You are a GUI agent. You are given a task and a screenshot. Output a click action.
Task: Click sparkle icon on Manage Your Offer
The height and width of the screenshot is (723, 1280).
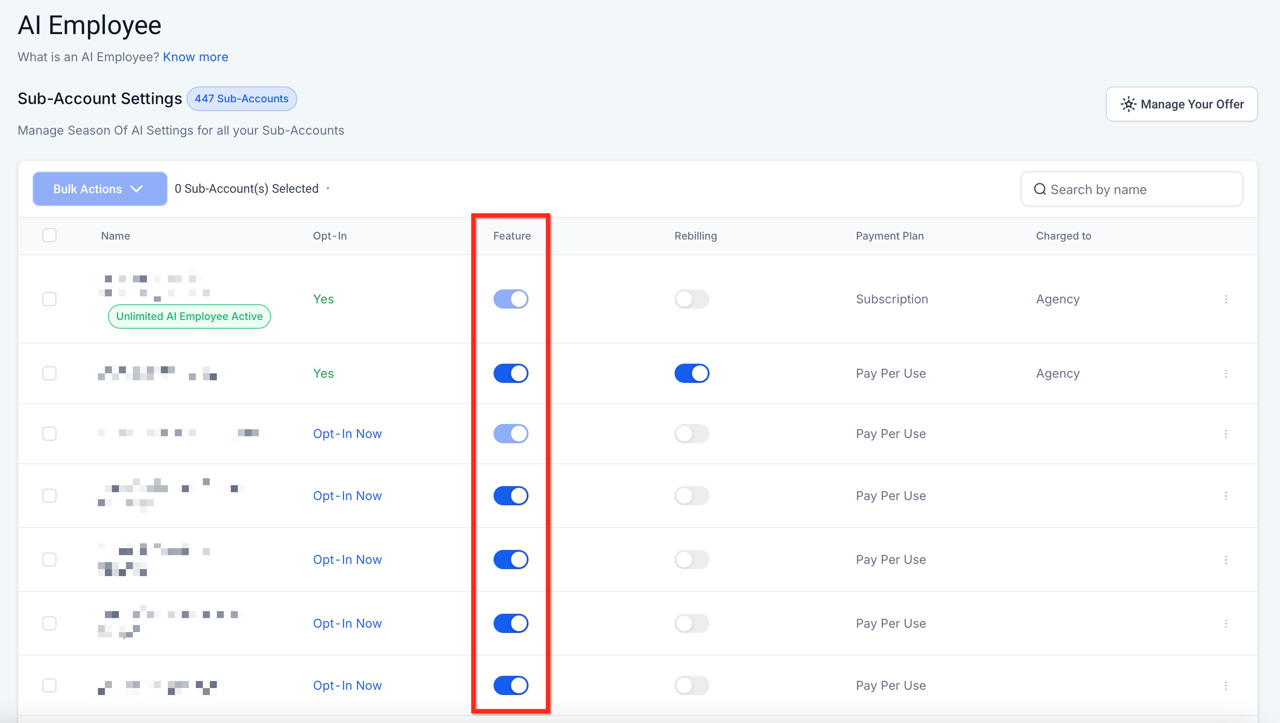point(1128,104)
